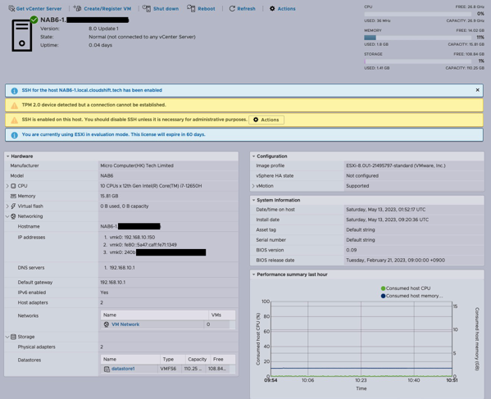Click the Refresh circular arrow icon
The height and width of the screenshot is (399, 491).
(232, 8)
